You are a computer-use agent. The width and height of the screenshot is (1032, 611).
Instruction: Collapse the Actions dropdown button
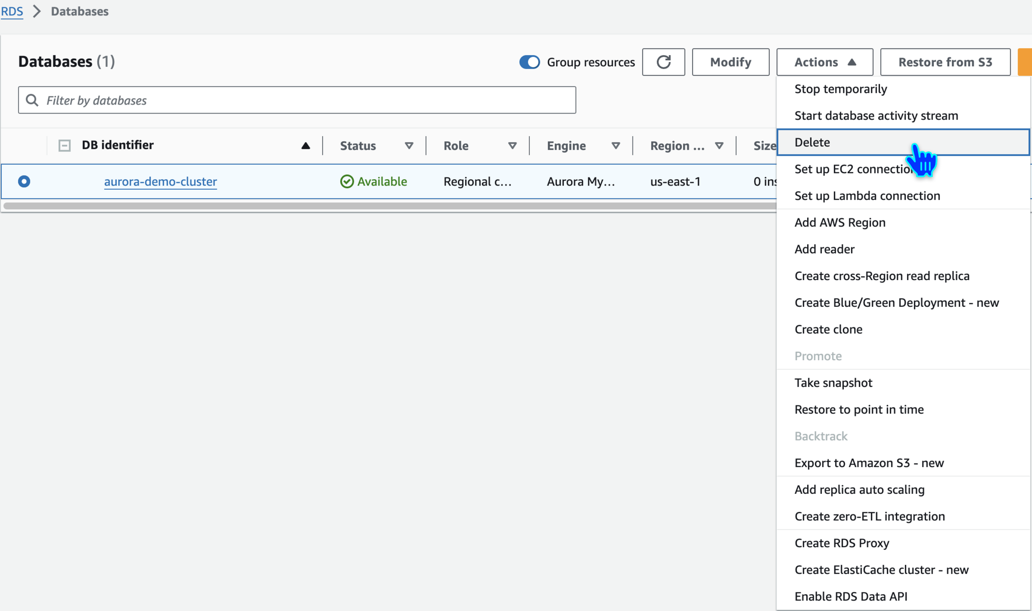click(x=824, y=62)
